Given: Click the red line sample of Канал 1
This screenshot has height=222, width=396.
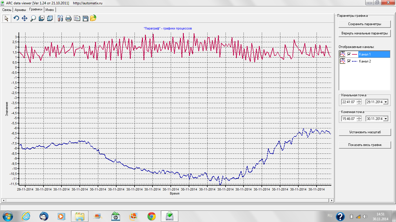Looking at the screenshot, I should tap(355, 54).
